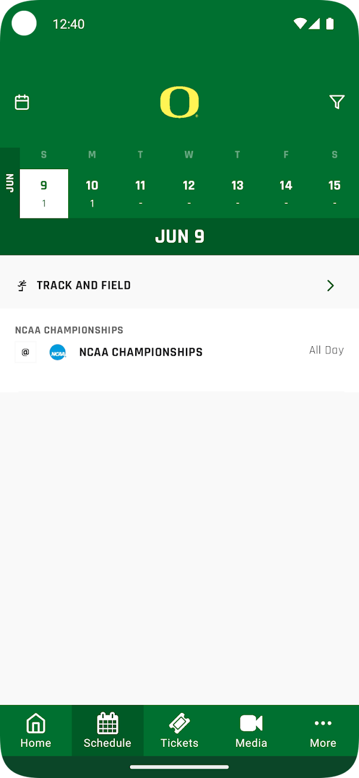Select Wednesday June 12 date
359x778 pixels.
(x=189, y=194)
